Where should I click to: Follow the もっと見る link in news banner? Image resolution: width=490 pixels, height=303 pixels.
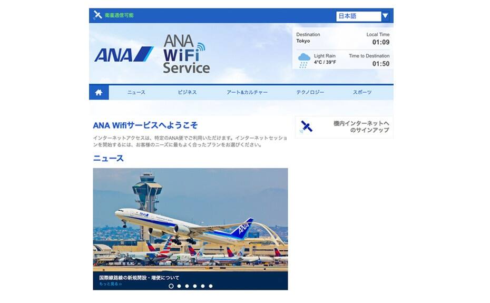[110, 284]
